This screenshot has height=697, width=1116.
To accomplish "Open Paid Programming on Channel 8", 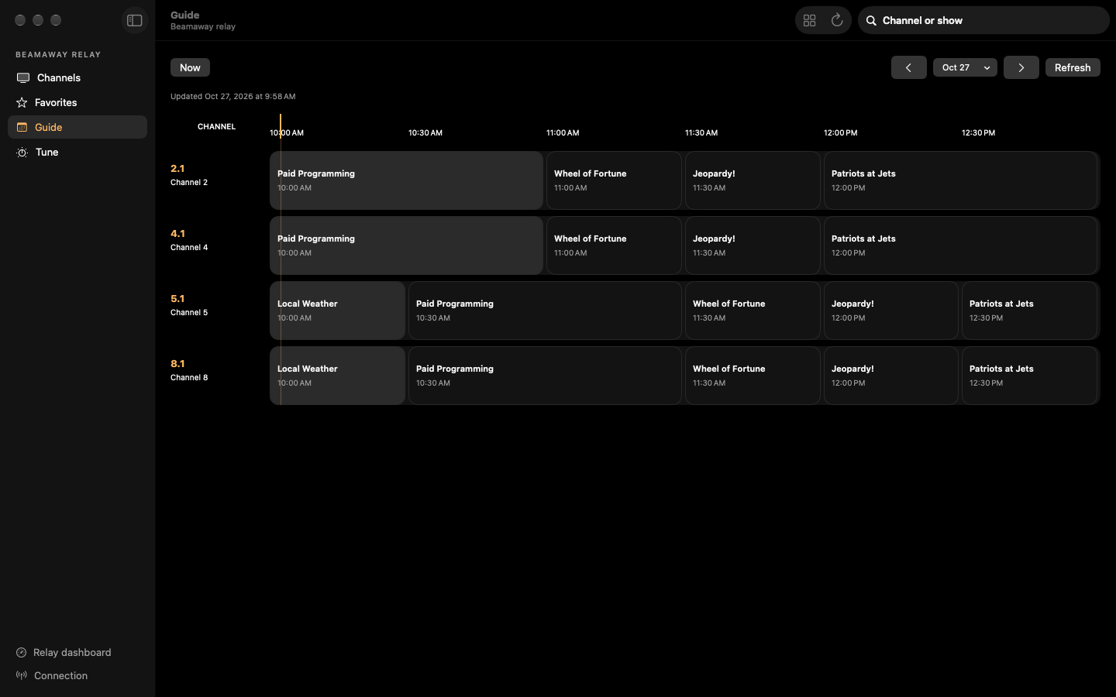I will (x=545, y=376).
